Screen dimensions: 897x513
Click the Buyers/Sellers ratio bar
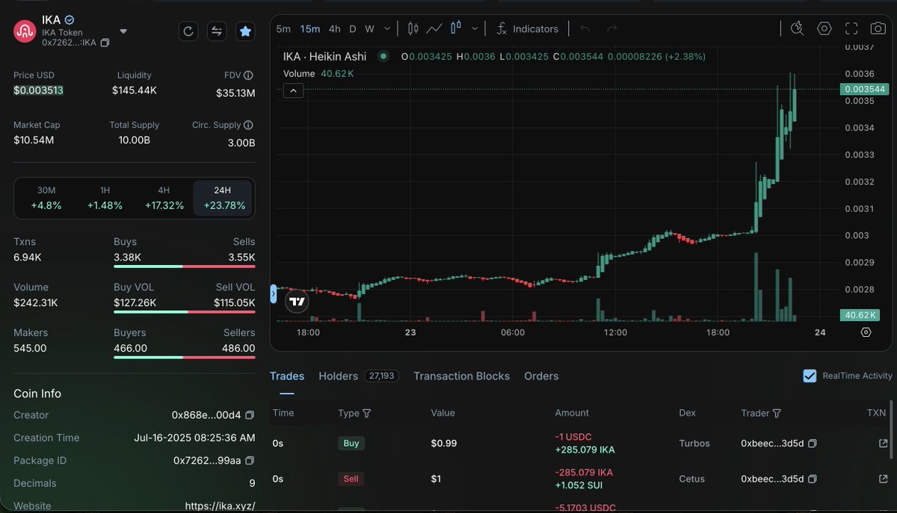185,357
